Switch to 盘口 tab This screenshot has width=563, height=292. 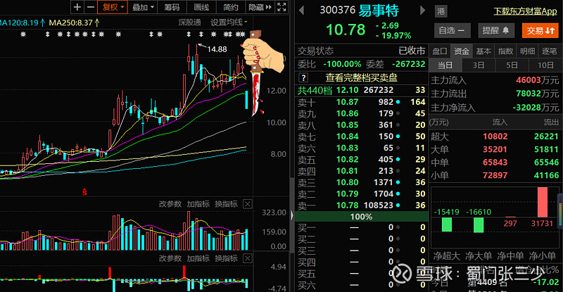(440, 51)
